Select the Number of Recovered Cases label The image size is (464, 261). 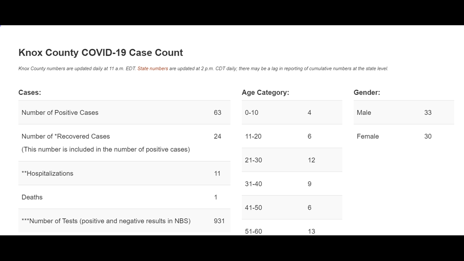tap(66, 136)
